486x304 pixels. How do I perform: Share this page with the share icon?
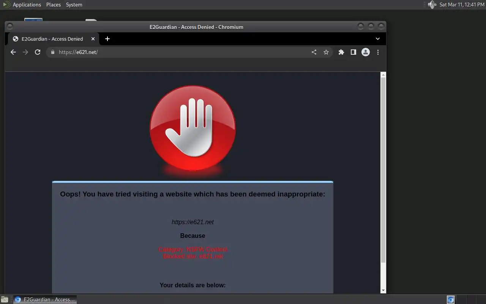click(314, 52)
